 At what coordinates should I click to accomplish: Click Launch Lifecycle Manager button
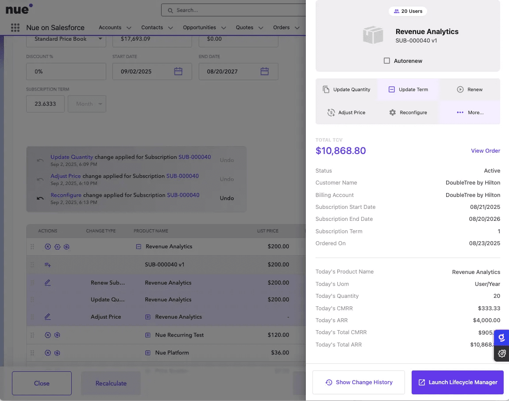(x=457, y=382)
